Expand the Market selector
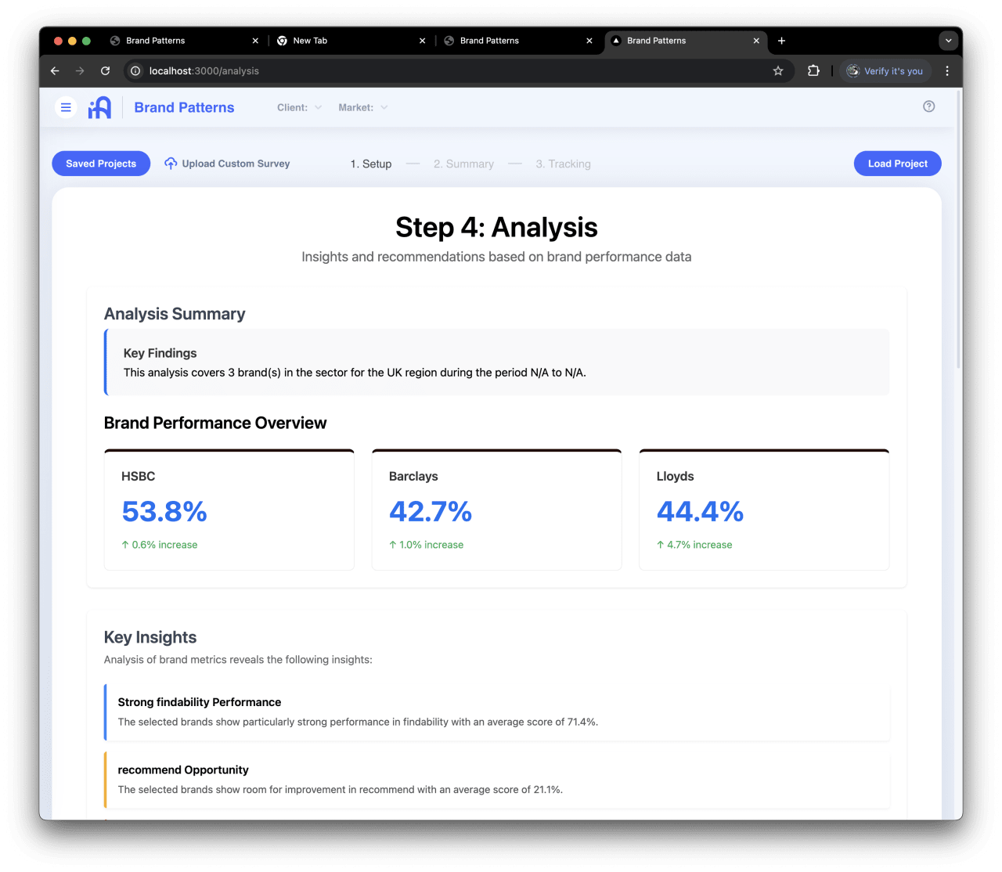The width and height of the screenshot is (1002, 872). click(x=362, y=107)
